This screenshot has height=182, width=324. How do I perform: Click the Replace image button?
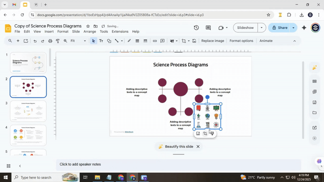213,41
